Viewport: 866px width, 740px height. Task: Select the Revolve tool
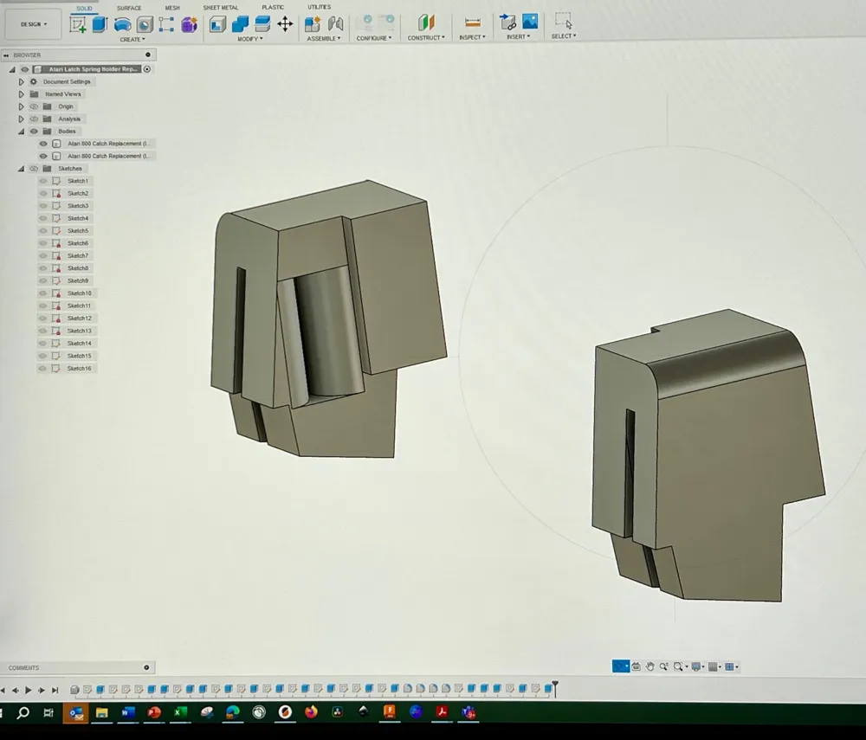pos(122,24)
